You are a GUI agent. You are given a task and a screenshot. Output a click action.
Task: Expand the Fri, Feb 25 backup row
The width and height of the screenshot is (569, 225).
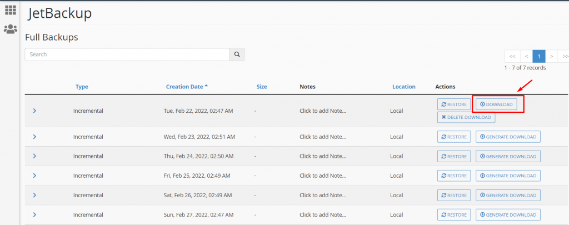point(34,176)
